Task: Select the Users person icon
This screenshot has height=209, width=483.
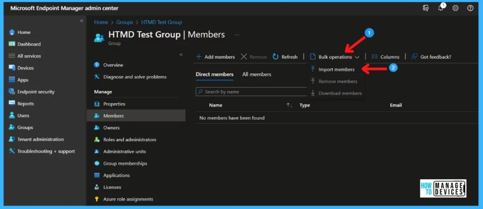Action: click(x=12, y=115)
